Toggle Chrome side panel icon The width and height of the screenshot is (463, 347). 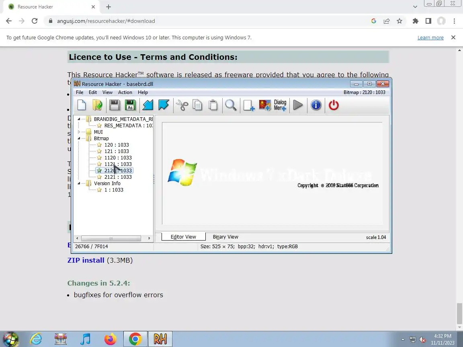tap(428, 21)
